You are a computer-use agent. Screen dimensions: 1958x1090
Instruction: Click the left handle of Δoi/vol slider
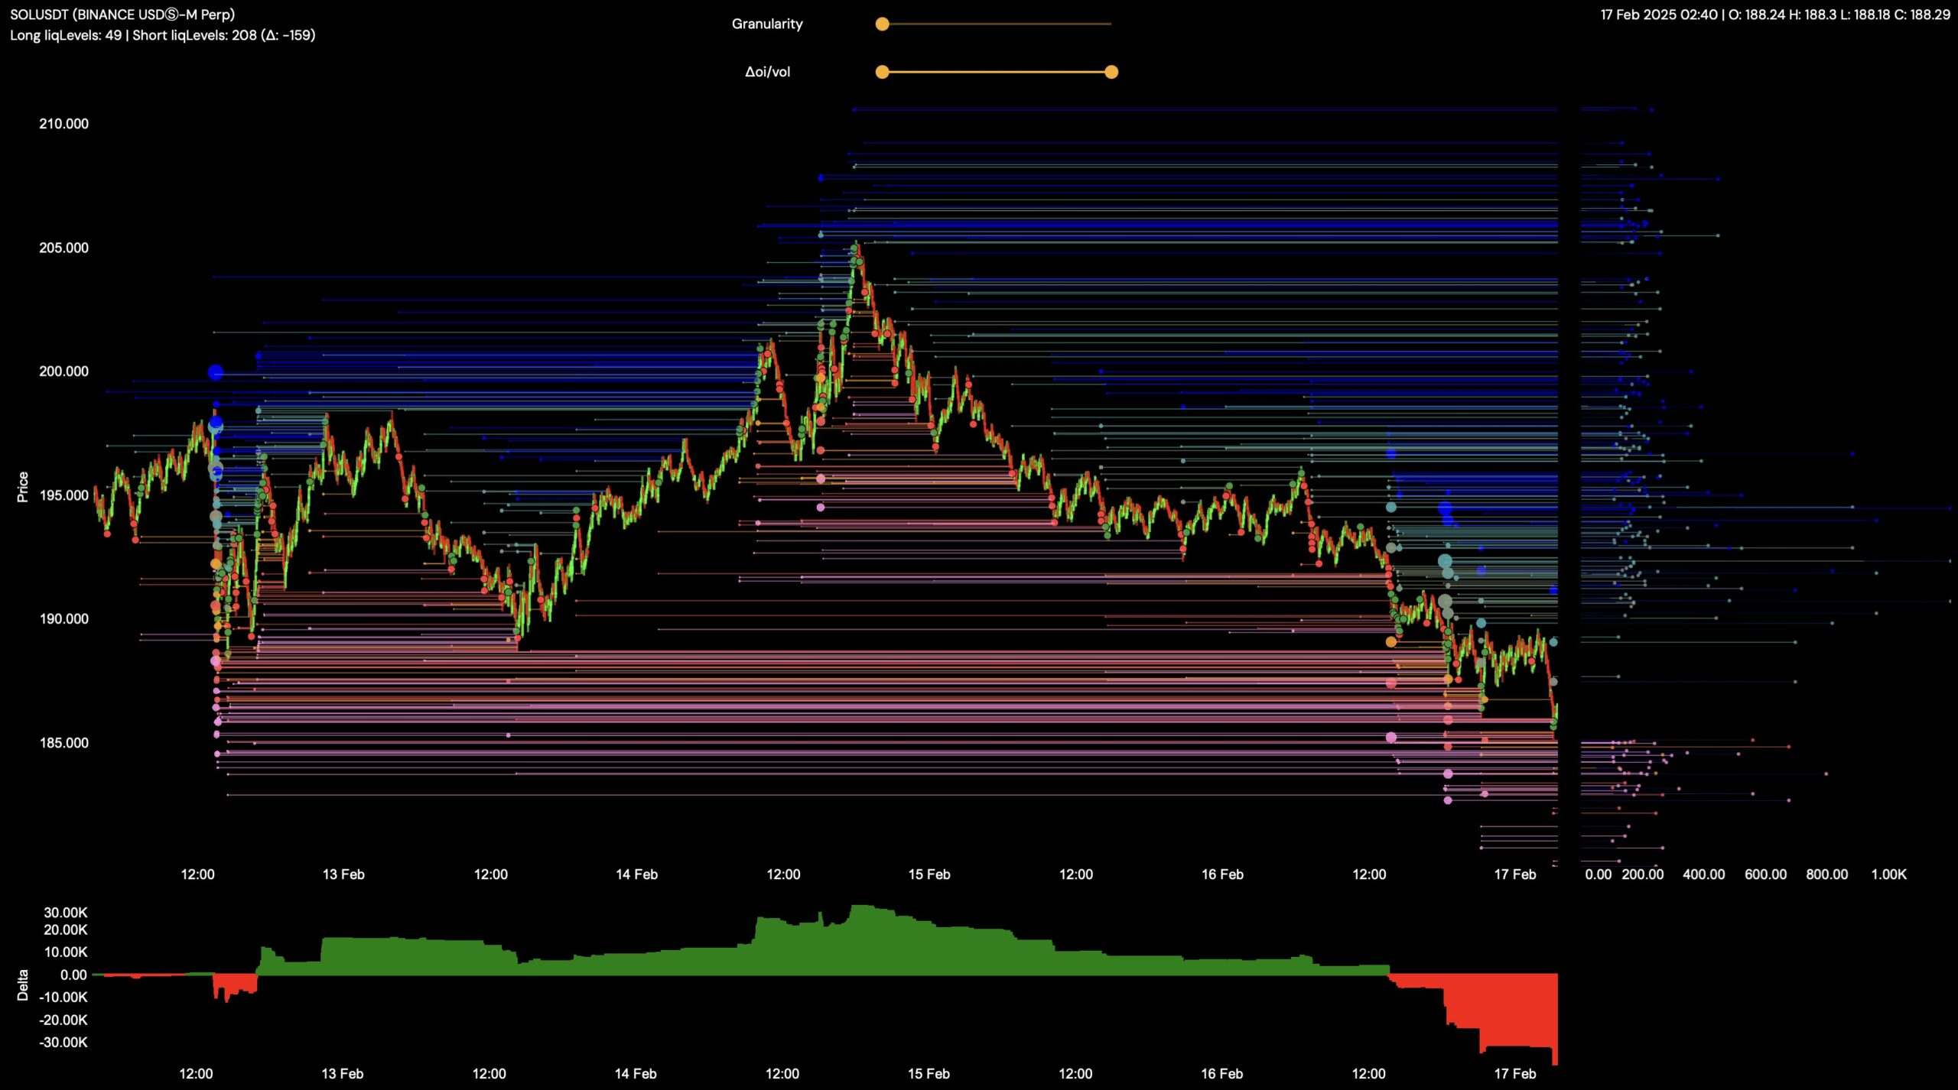click(882, 72)
